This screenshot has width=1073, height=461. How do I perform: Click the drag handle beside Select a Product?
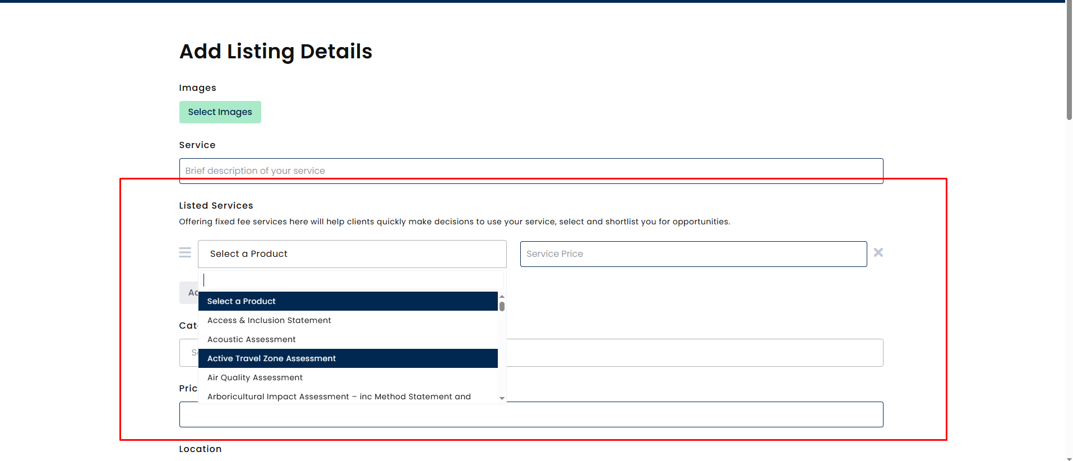(x=185, y=252)
